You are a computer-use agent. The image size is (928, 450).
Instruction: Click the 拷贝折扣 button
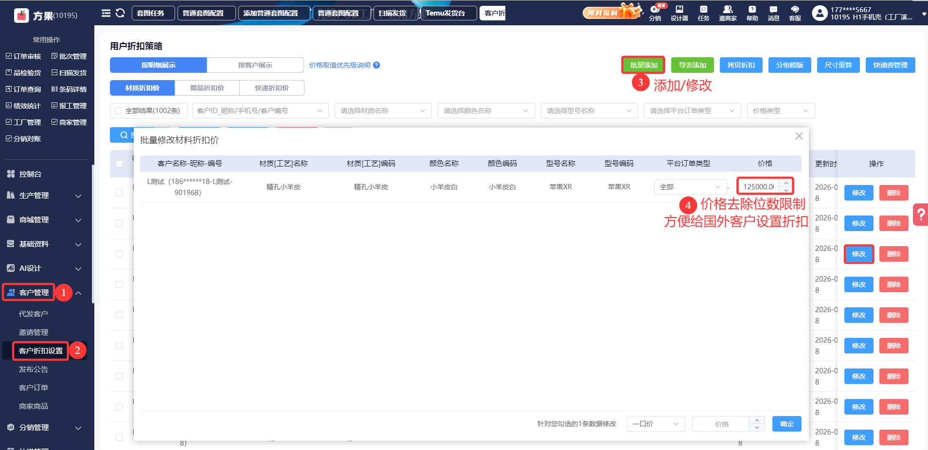pos(741,65)
